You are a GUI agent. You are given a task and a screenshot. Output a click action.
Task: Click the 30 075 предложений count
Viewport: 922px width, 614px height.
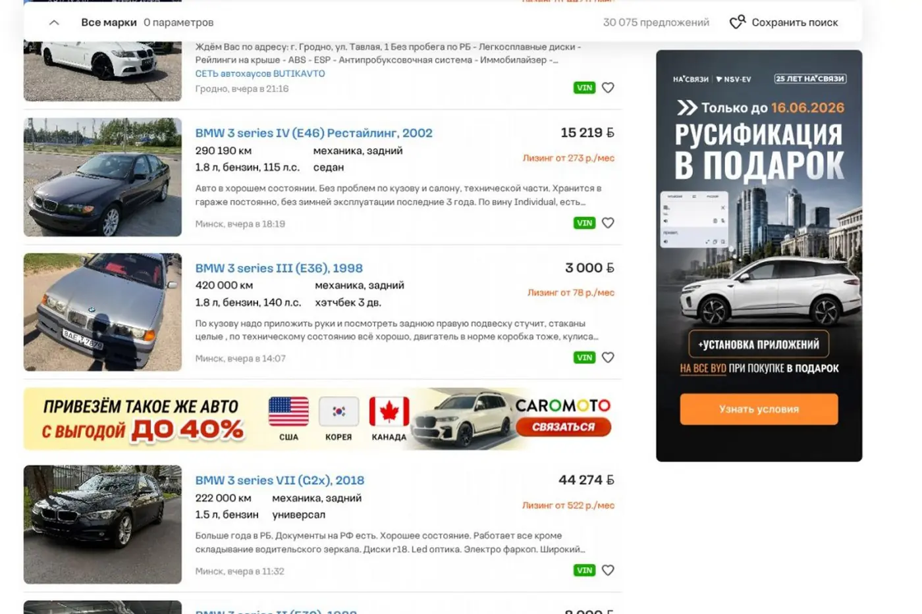click(x=656, y=22)
